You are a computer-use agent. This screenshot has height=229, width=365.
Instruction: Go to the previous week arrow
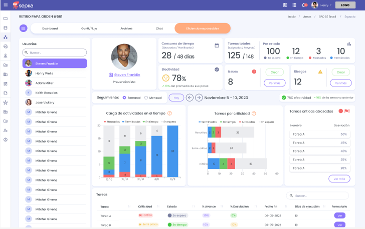(x=190, y=97)
